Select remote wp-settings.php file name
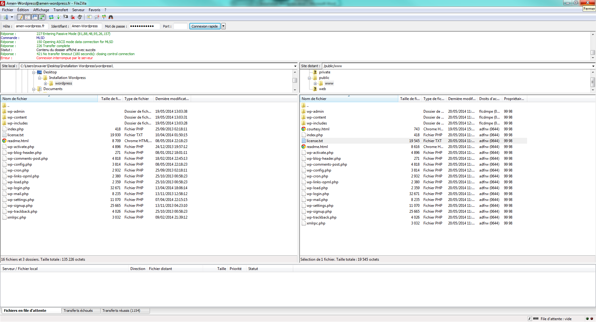The width and height of the screenshot is (596, 322). point(320,206)
